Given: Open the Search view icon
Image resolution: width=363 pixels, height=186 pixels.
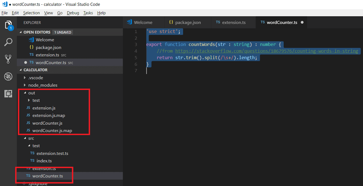Looking at the screenshot, I should [x=8, y=42].
